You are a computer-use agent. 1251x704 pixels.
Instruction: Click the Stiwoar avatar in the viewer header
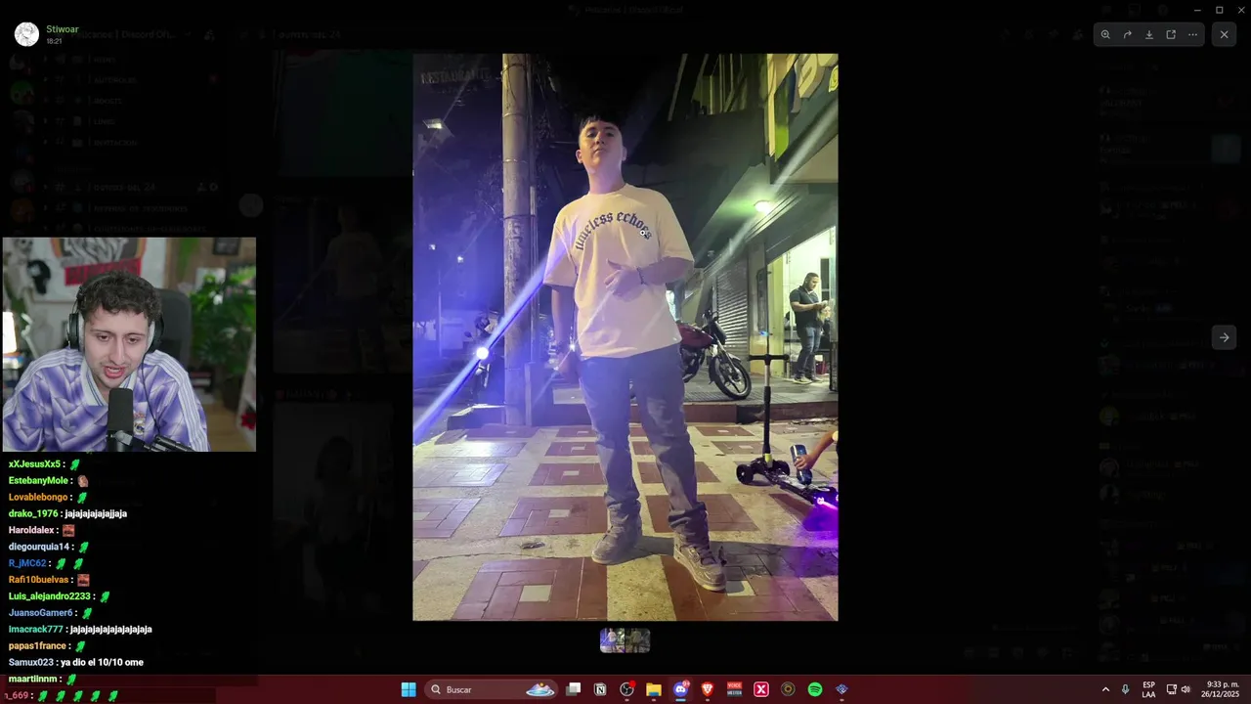point(26,34)
